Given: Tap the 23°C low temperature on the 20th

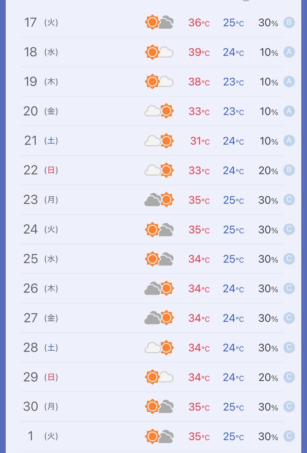Looking at the screenshot, I should (233, 111).
